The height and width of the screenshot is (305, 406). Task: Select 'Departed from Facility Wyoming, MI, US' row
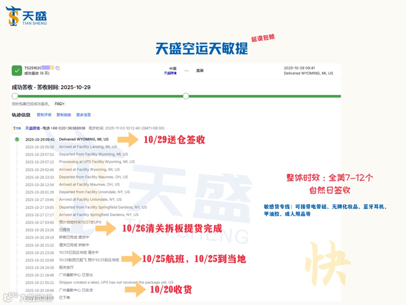[x=76, y=154]
